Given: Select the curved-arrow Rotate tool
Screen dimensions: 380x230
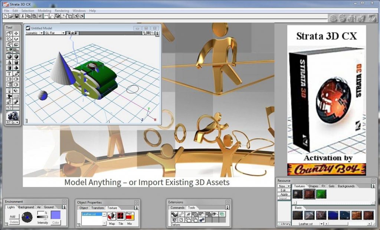Looking at the screenshot, I should pos(16,39).
